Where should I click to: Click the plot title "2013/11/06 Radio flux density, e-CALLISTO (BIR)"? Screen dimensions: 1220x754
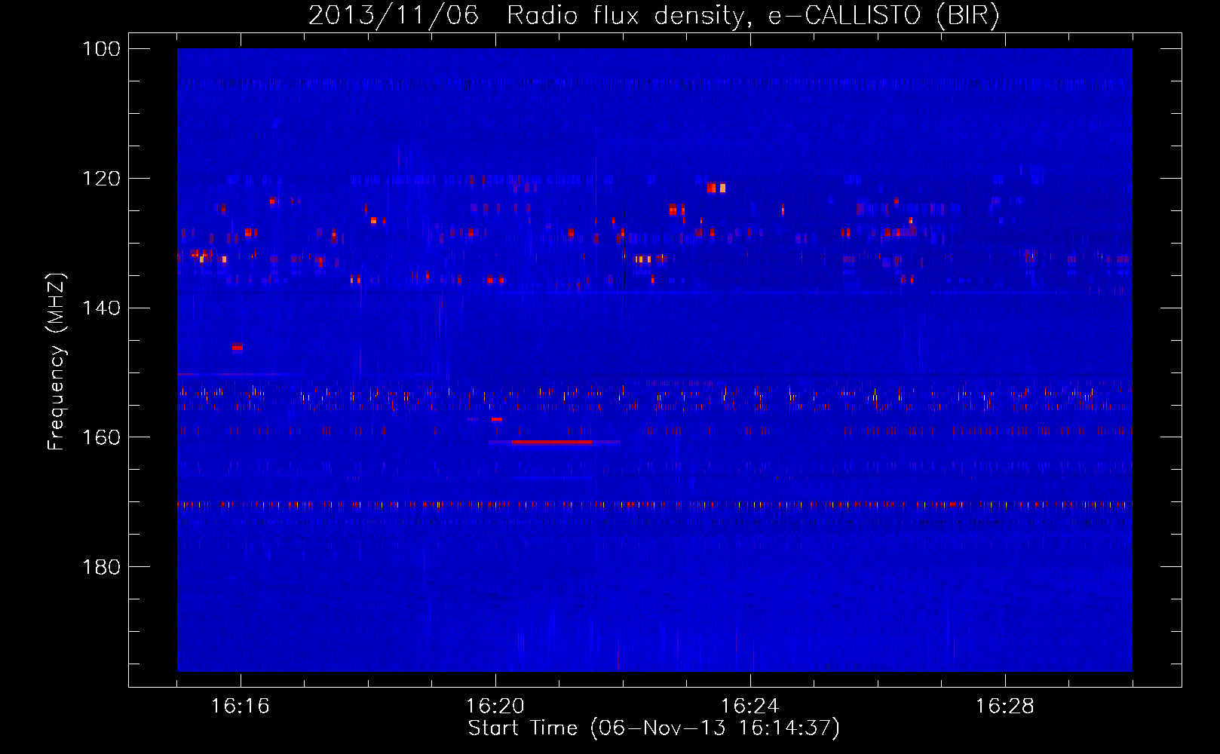point(654,16)
